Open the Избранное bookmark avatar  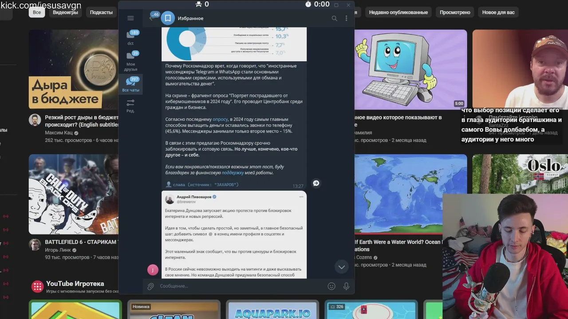tap(168, 18)
